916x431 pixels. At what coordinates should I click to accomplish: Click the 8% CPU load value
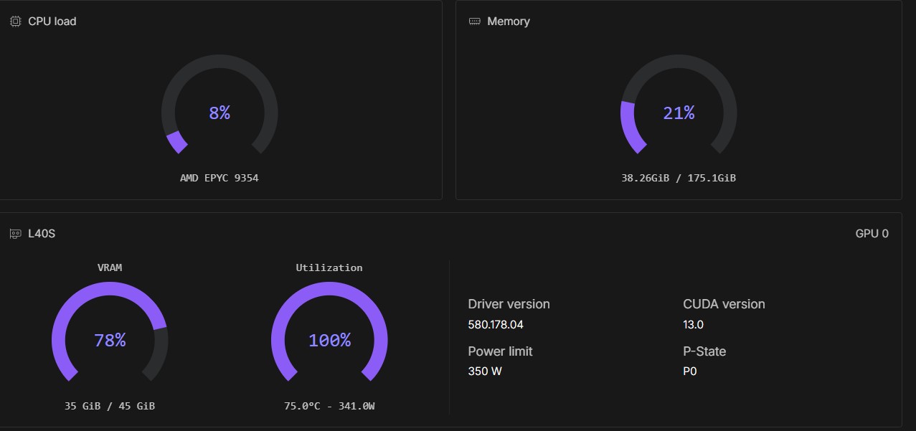pyautogui.click(x=219, y=113)
